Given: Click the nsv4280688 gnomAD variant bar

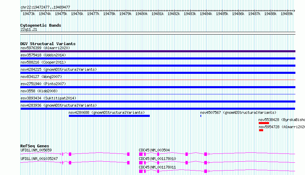Looking at the screenshot, I should [109, 116].
